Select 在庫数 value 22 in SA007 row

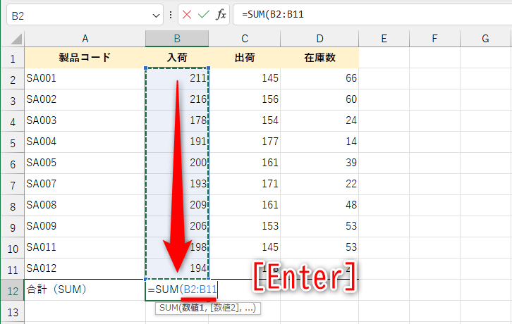(319, 184)
